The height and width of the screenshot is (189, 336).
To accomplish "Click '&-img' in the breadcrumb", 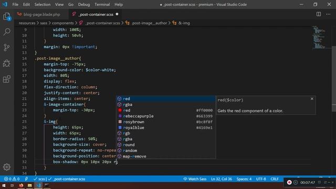I will pos(184,23).
